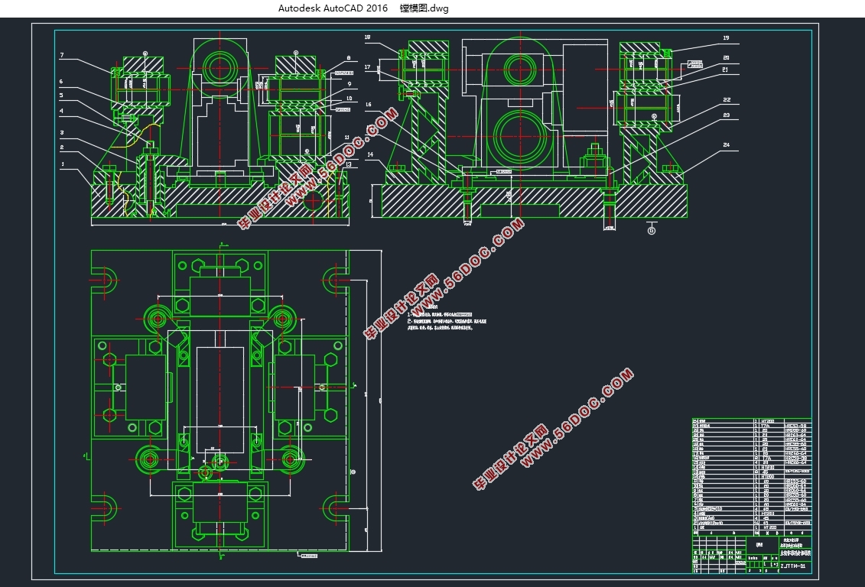This screenshot has width=865, height=587.
Task: Select part balloon number 19
Action: 726,38
